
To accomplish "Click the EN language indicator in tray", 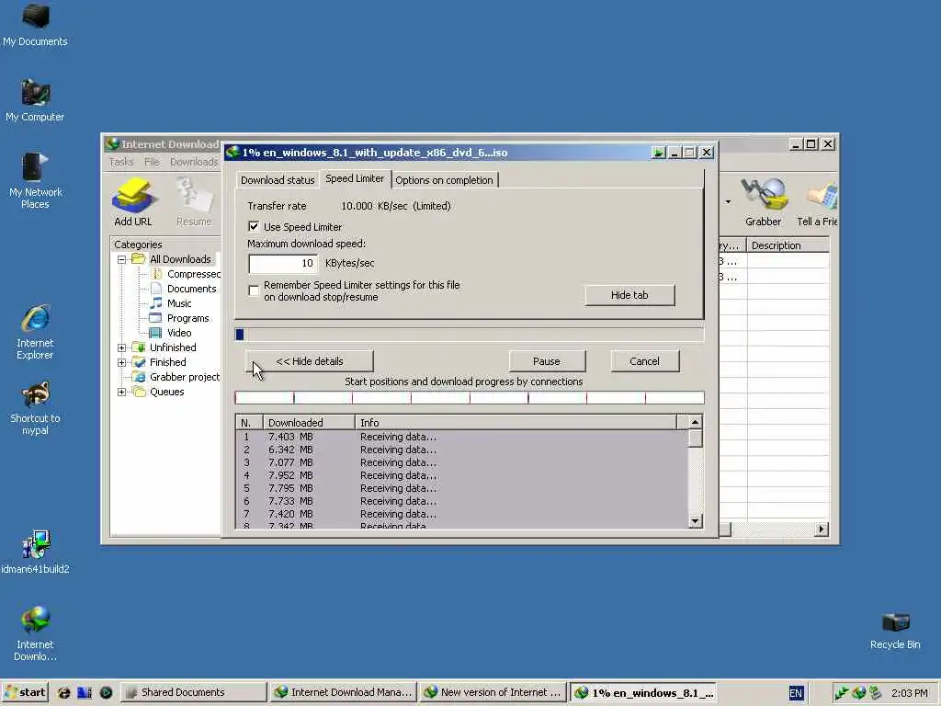I will coord(796,693).
